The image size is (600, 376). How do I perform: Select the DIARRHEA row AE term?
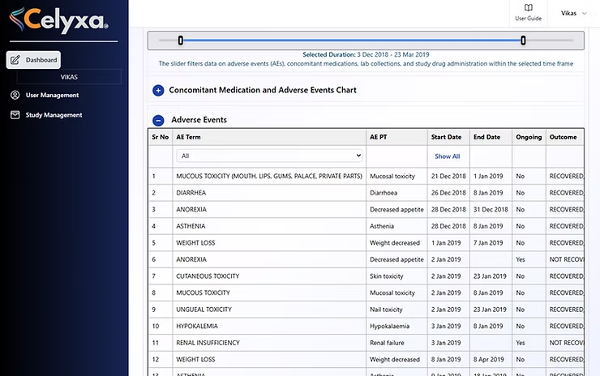click(x=191, y=193)
